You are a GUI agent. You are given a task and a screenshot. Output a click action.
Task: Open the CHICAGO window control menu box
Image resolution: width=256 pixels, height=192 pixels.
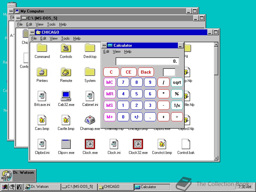pyautogui.click(x=32, y=32)
